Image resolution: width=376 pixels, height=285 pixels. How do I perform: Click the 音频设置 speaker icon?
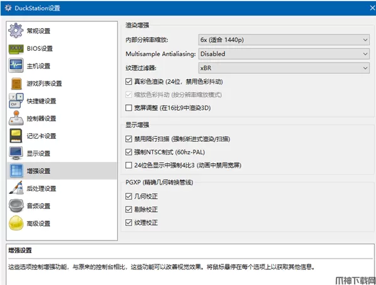pyautogui.click(x=17, y=206)
